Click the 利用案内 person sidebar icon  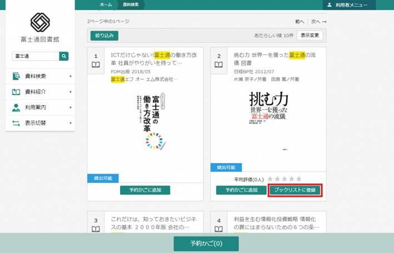tap(16, 108)
